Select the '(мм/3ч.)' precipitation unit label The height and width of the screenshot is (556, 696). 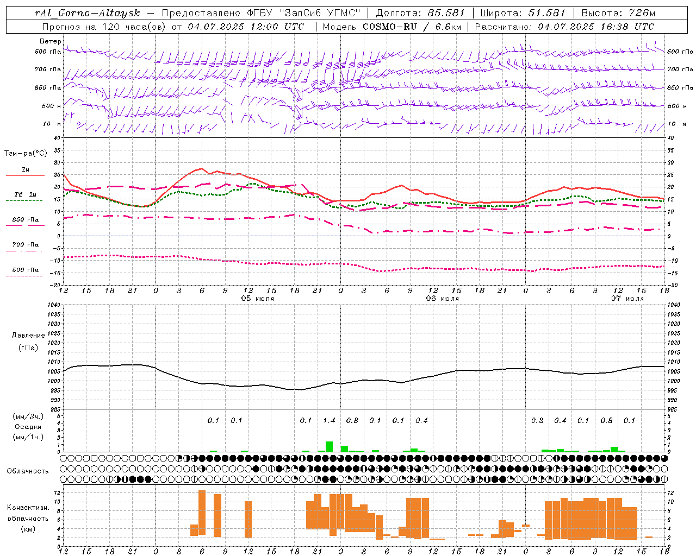[x=28, y=416]
